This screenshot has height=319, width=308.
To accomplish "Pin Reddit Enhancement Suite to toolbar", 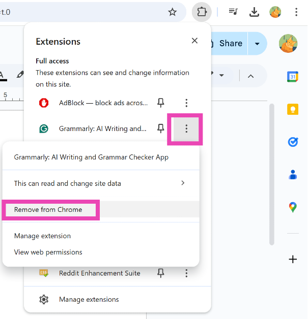I will tap(161, 273).
